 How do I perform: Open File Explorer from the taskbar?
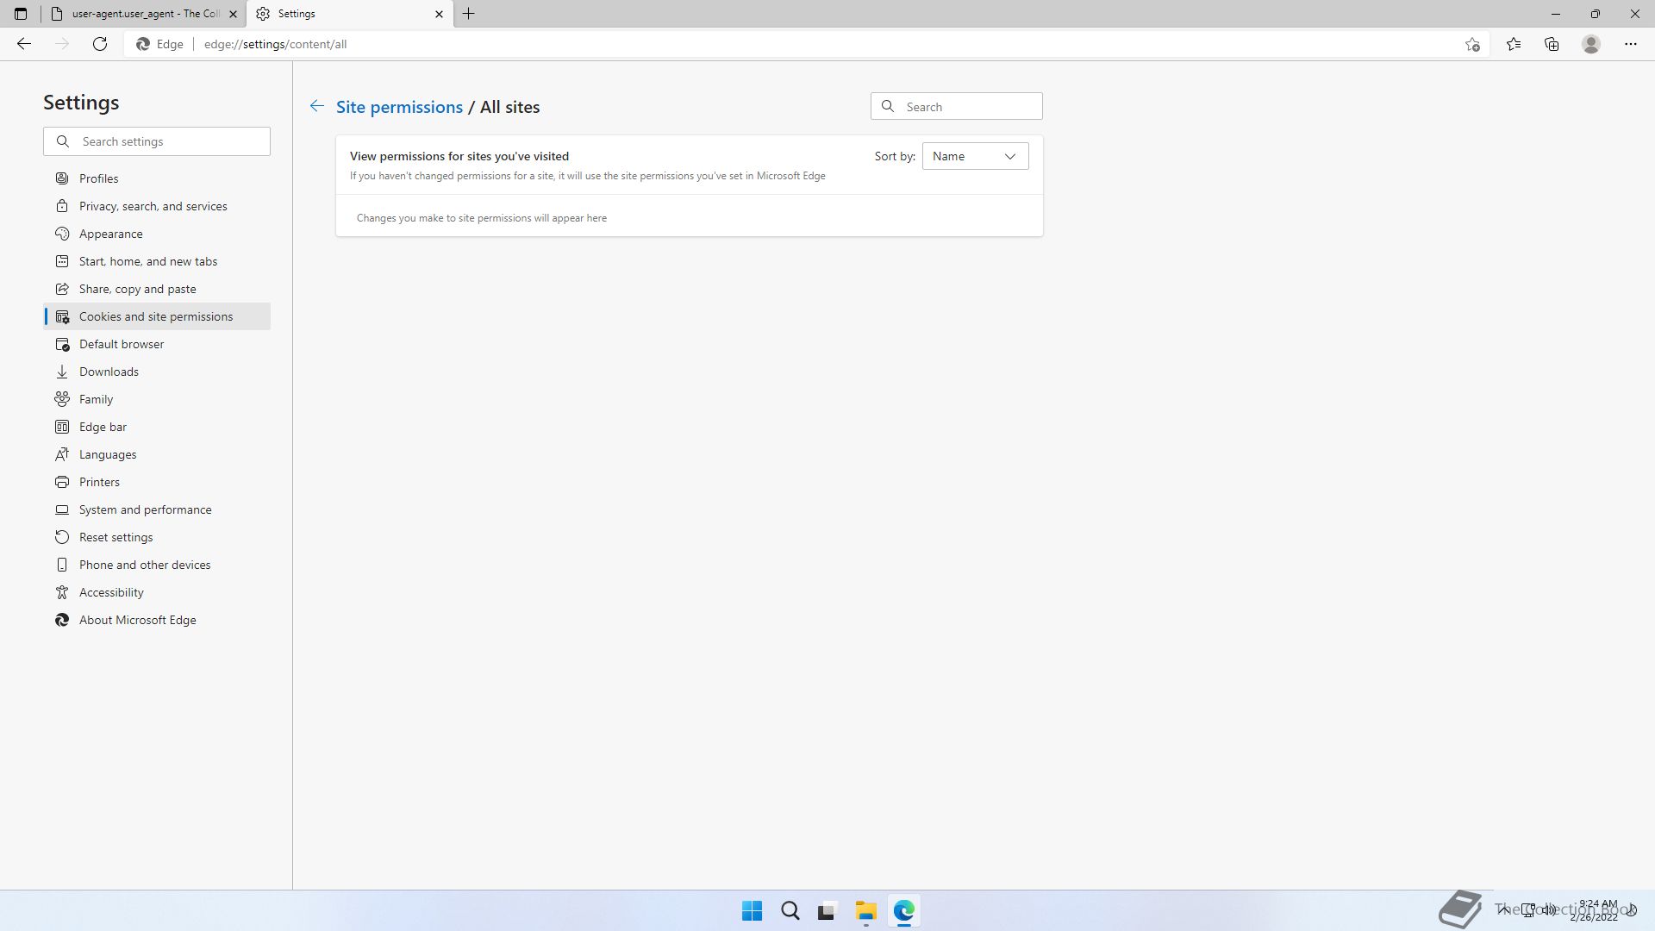pyautogui.click(x=865, y=910)
